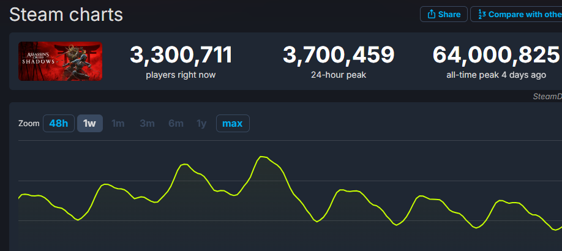Image resolution: width=562 pixels, height=251 pixels.
Task: Click the '24-hour peak' caption
Action: click(339, 75)
